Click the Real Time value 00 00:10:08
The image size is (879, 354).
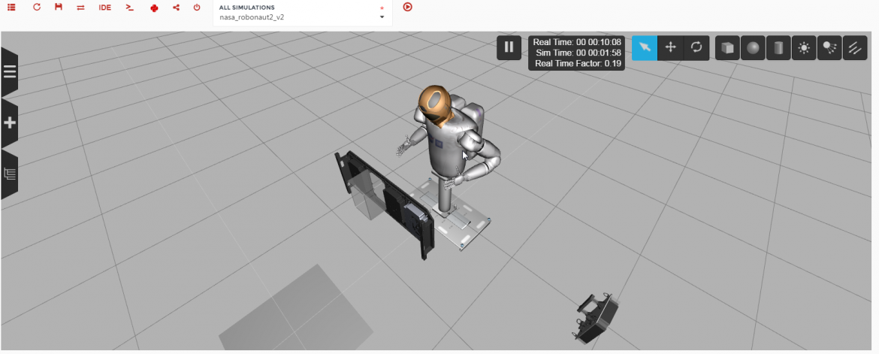click(x=599, y=42)
